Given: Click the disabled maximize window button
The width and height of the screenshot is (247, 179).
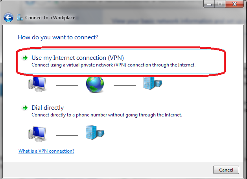Looking at the screenshot, I should click(220, 4).
